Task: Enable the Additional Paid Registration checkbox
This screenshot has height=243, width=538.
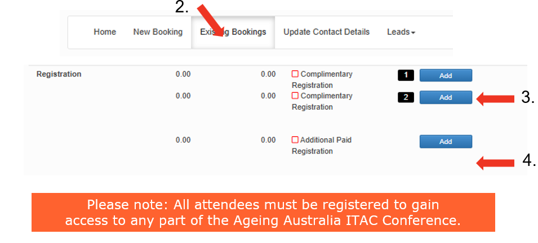Action: (x=295, y=140)
